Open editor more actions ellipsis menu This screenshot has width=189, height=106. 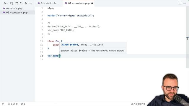(x=185, y=3)
